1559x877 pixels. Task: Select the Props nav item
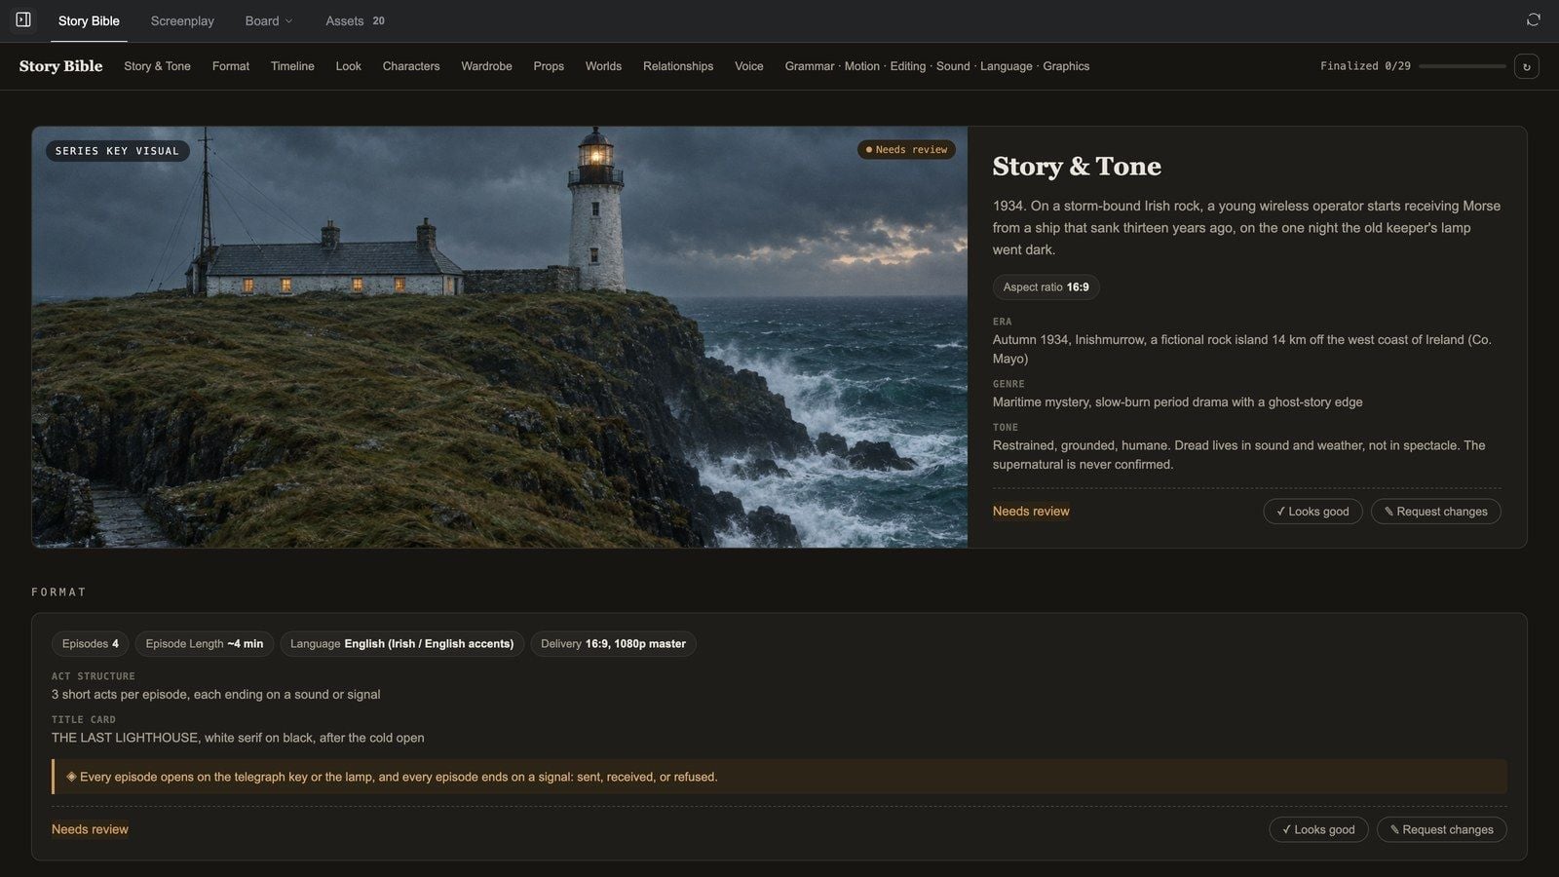coord(549,66)
